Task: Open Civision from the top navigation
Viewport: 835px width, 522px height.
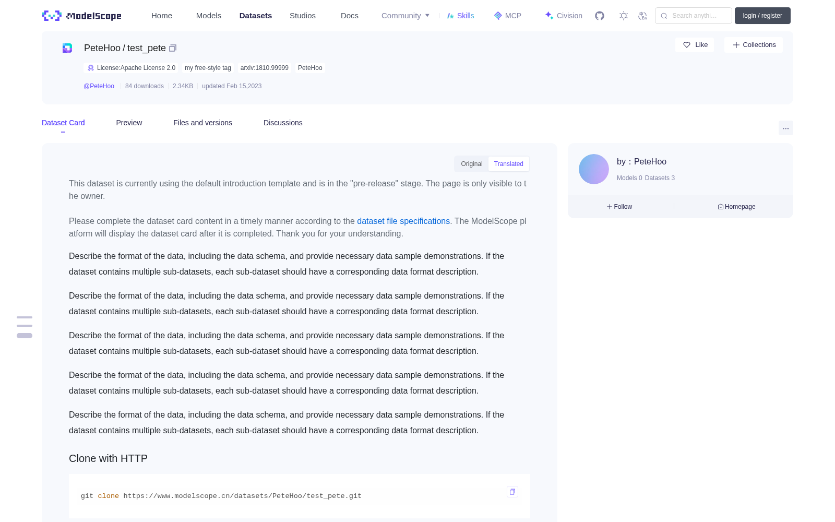Action: pos(564,16)
